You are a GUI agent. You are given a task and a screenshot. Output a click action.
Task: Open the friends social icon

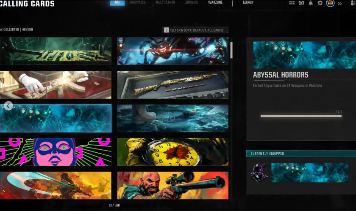tap(353, 3)
